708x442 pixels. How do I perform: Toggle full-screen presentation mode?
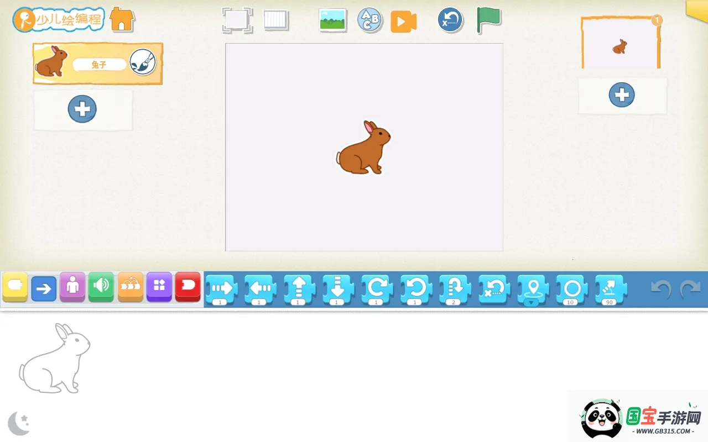pos(237,20)
